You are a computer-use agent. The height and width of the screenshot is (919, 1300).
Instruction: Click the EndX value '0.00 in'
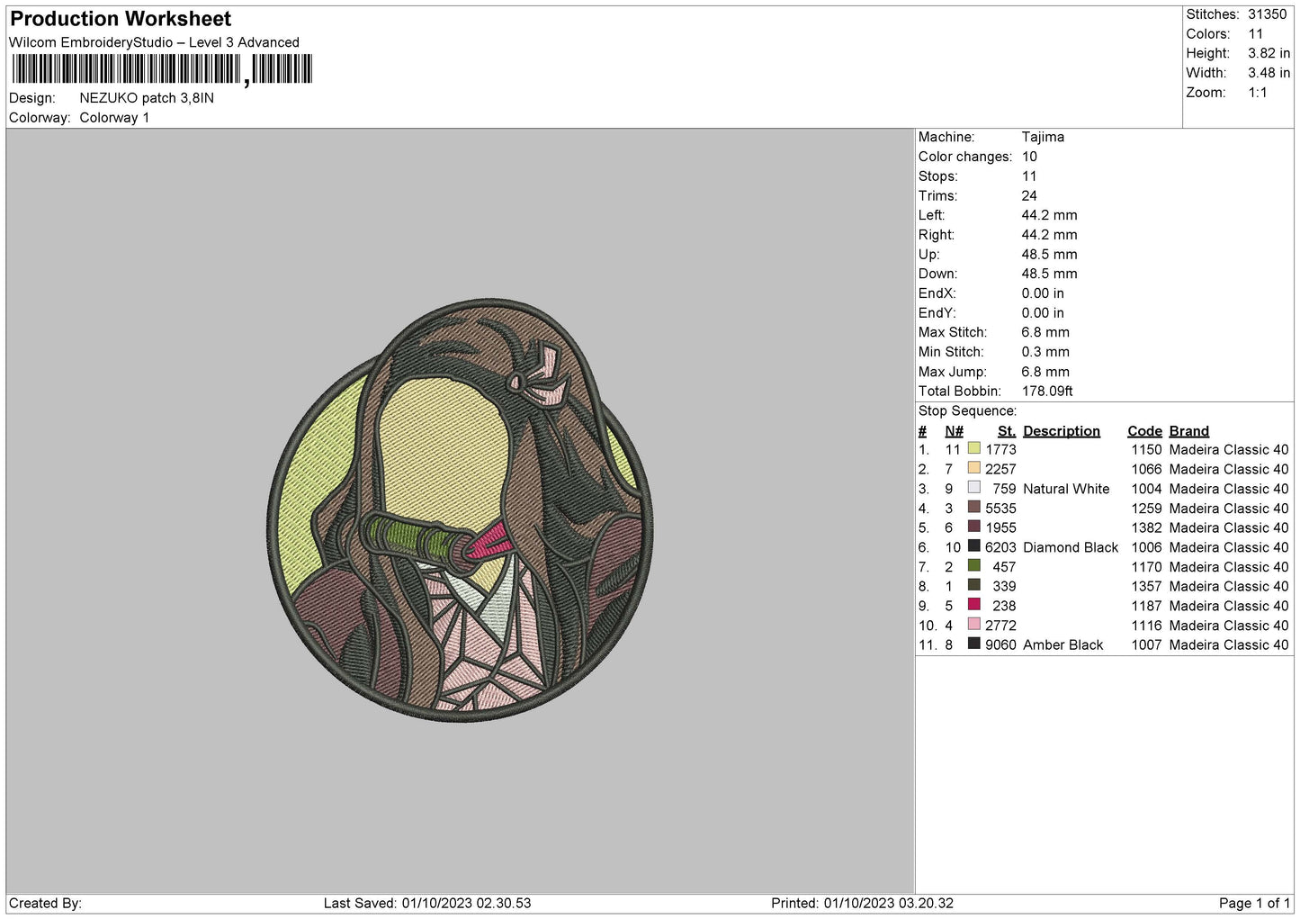(x=1043, y=293)
